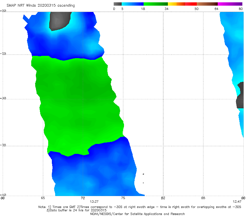This screenshot has height=216, width=246.
Task: Pick the brown segment of the color bar
Action: point(207,4)
